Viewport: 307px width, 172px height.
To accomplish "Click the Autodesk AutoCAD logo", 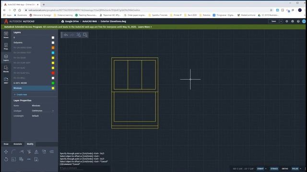I will [x=19, y=21].
